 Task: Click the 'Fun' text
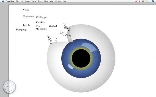click(38, 26)
